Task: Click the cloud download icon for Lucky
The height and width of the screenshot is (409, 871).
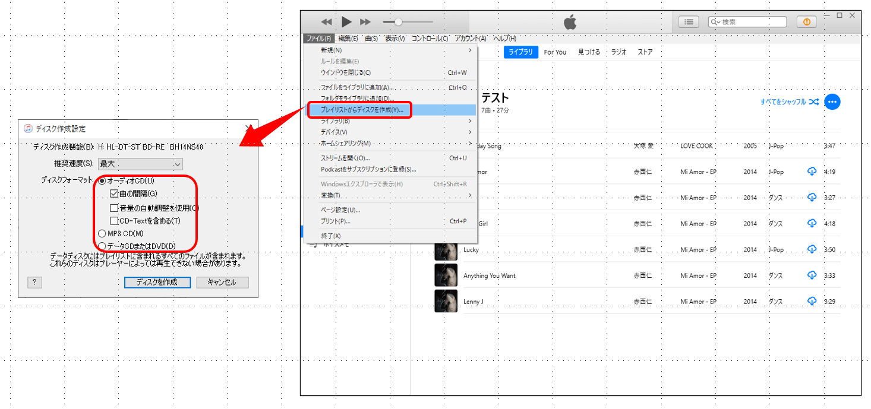Action: pos(812,249)
